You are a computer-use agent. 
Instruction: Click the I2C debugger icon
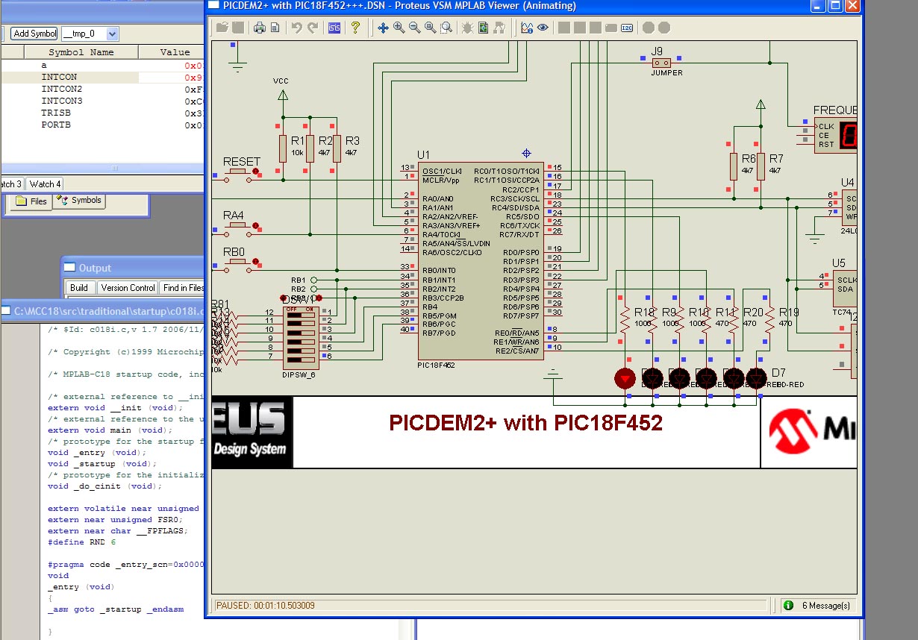point(627,28)
